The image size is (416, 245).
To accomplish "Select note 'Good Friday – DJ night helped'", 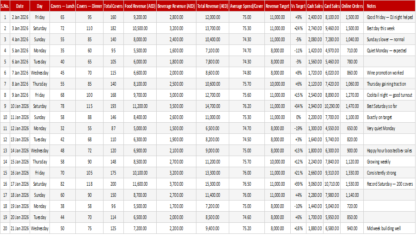I will [x=390, y=17].
